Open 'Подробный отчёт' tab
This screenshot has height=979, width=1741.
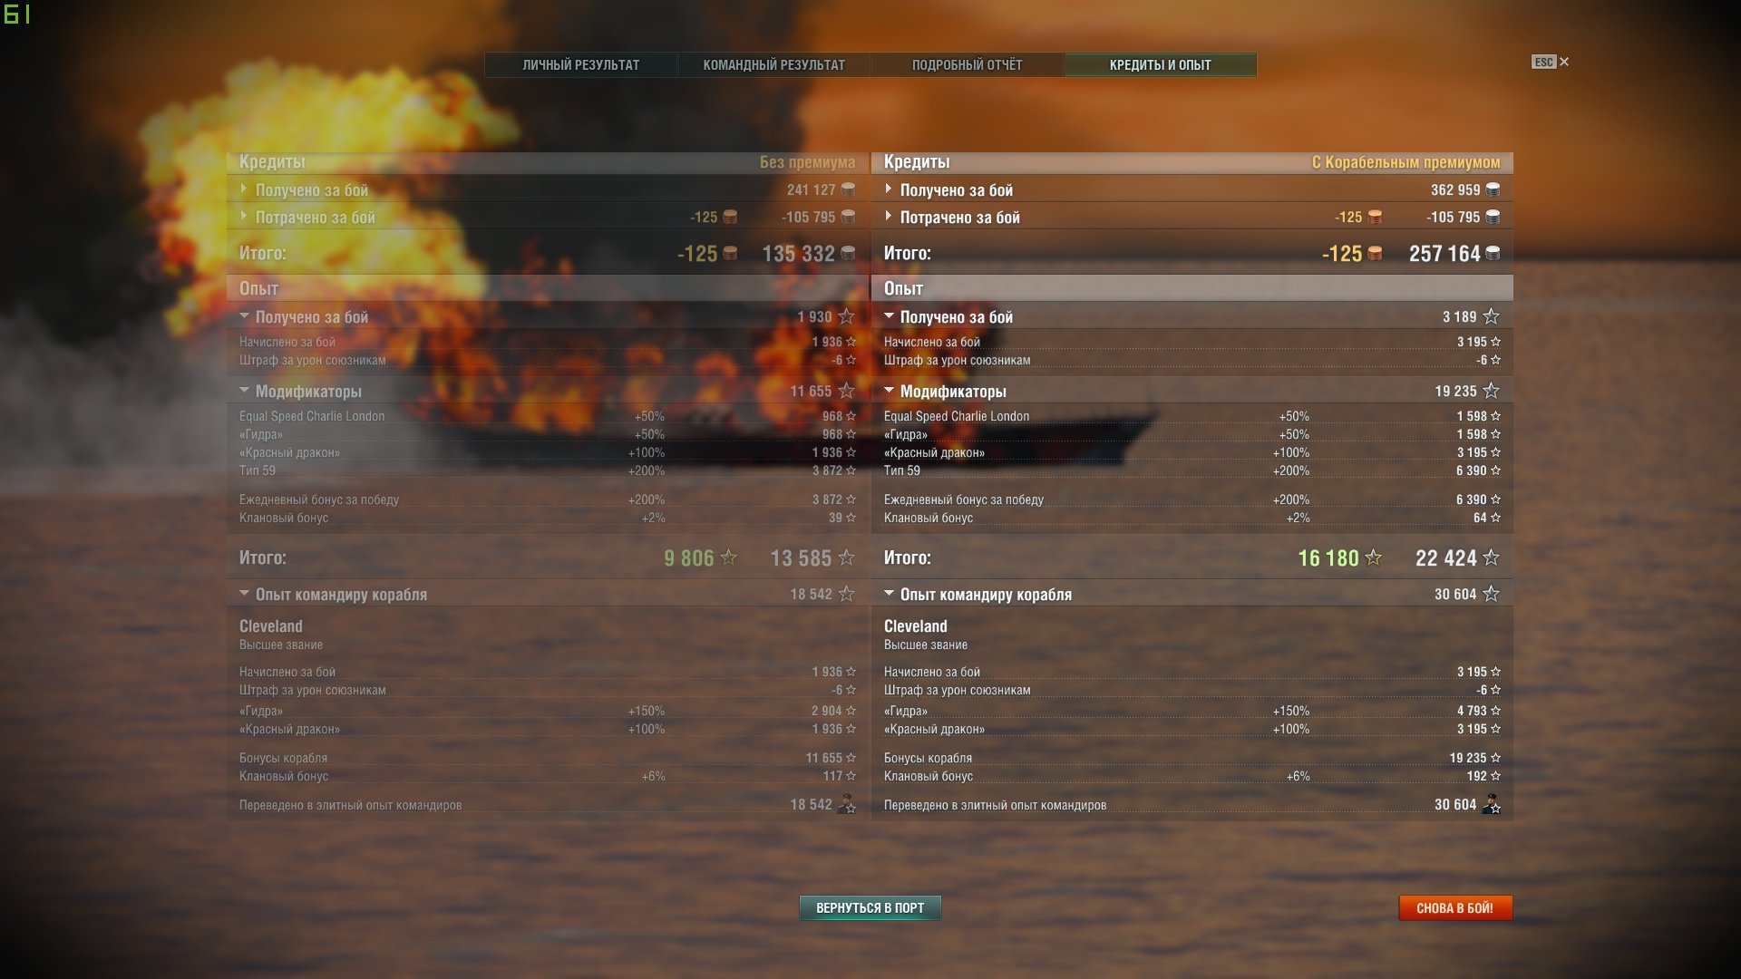[x=968, y=64]
